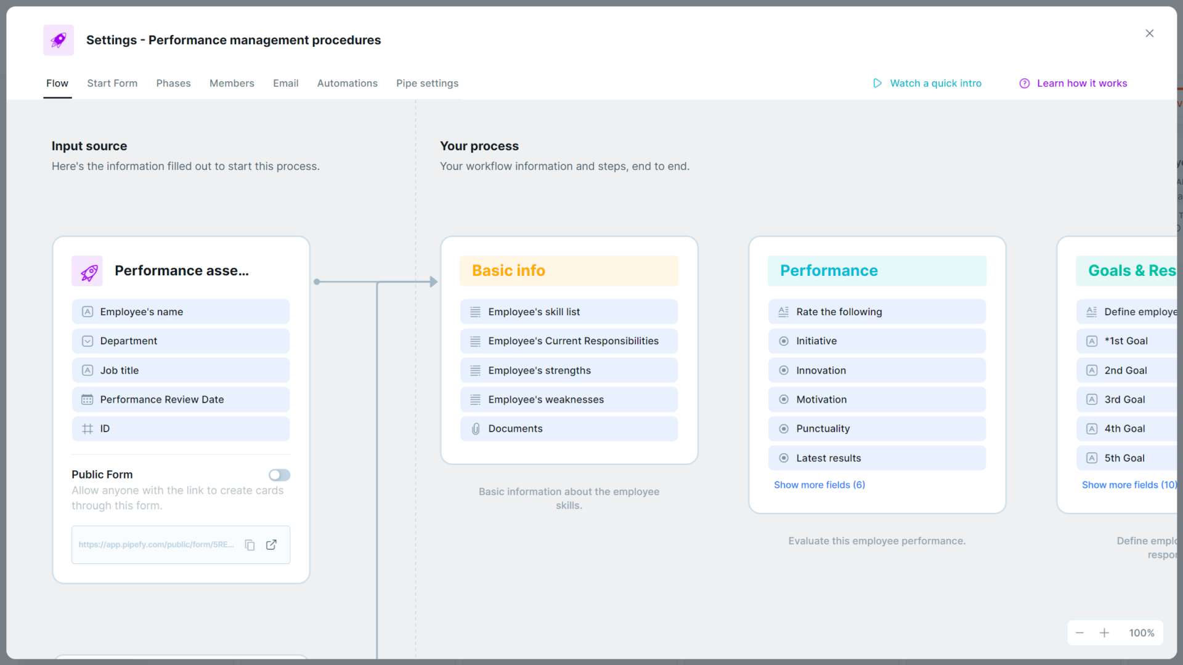Click the calendar icon on Performance Review Date
The image size is (1183, 665).
87,400
